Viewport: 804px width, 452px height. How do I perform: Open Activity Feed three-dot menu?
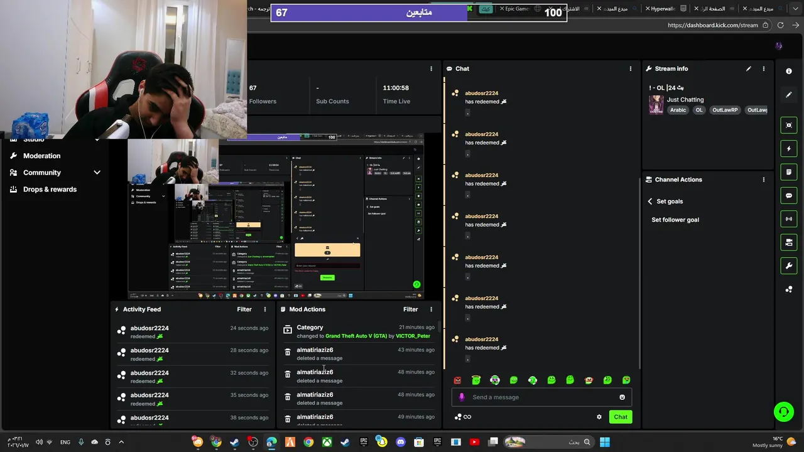click(x=265, y=309)
